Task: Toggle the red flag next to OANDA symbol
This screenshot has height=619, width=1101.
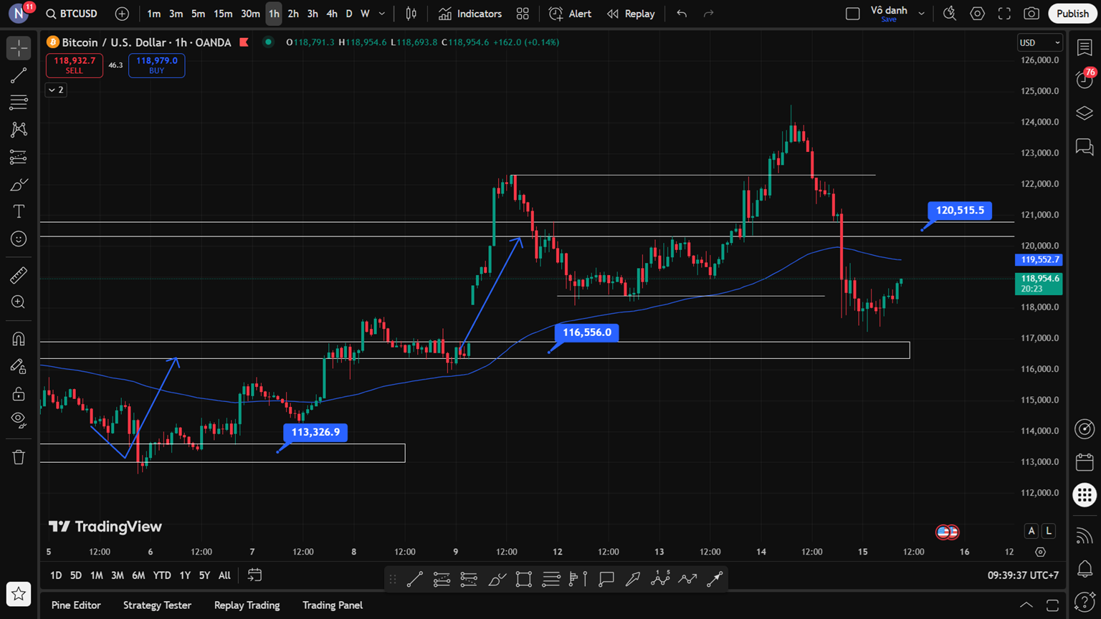Action: click(x=244, y=42)
